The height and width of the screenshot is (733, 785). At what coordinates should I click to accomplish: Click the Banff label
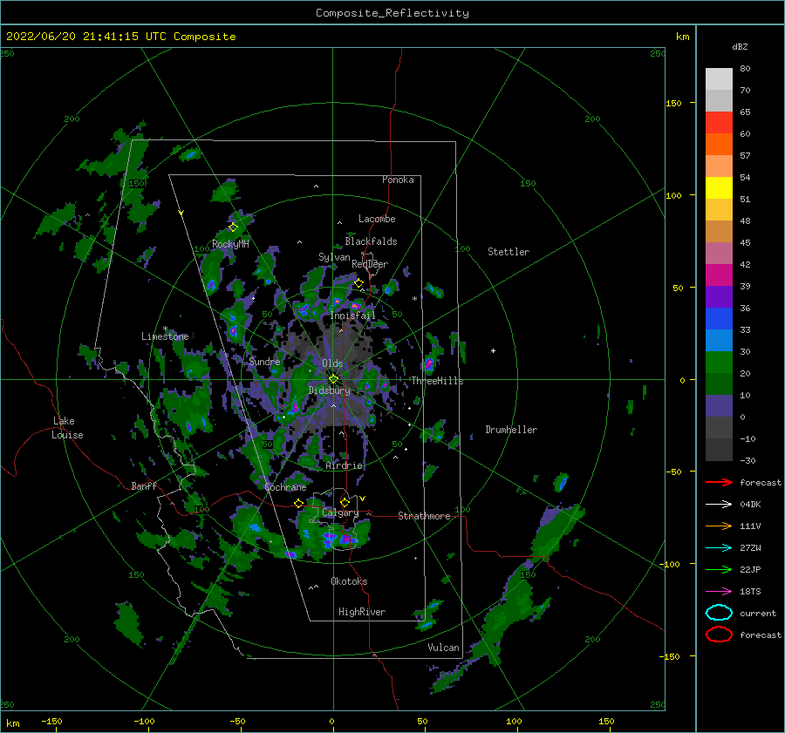[x=144, y=485]
